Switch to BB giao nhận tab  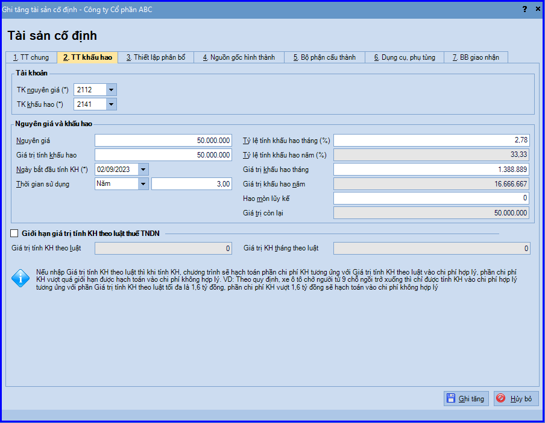pyautogui.click(x=476, y=57)
